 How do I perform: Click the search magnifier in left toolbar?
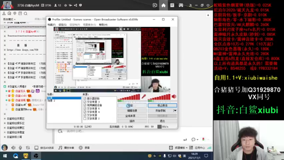26,14
